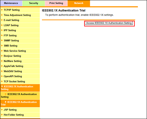
Task: Switch to the Maintenance tab
Action: click(11, 3)
